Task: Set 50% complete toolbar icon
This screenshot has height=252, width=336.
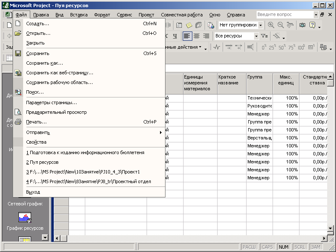Action: tap(282, 47)
